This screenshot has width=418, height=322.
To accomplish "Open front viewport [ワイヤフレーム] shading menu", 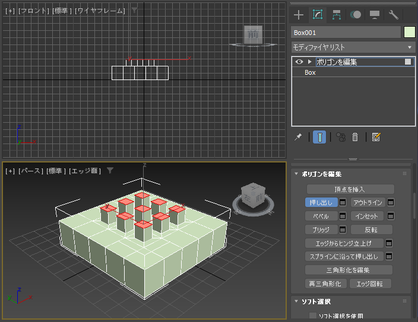I will (100, 11).
